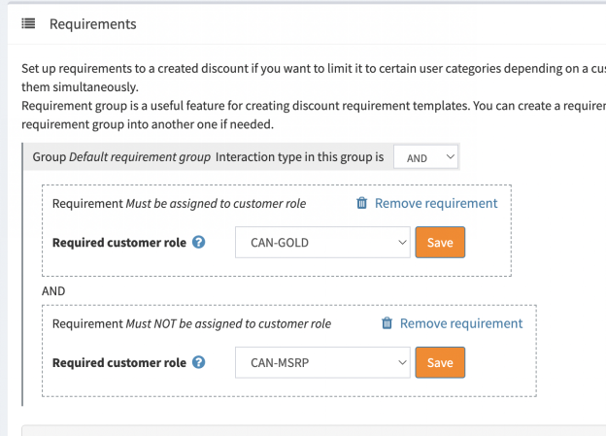Open help tooltip icon beside CAN-MSRP role
Image resolution: width=606 pixels, height=436 pixels.
[199, 362]
